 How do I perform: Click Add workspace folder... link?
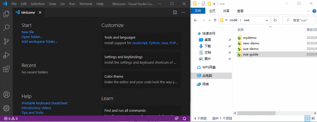point(39,42)
